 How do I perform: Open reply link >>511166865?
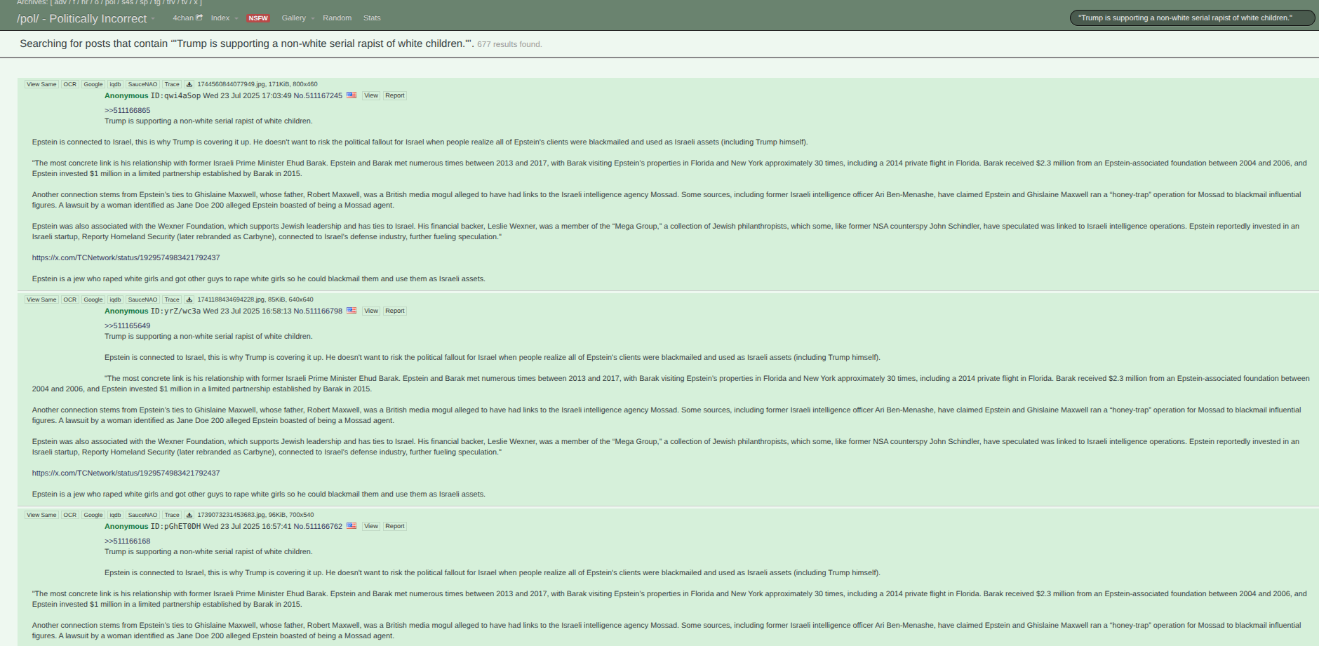tap(127, 110)
